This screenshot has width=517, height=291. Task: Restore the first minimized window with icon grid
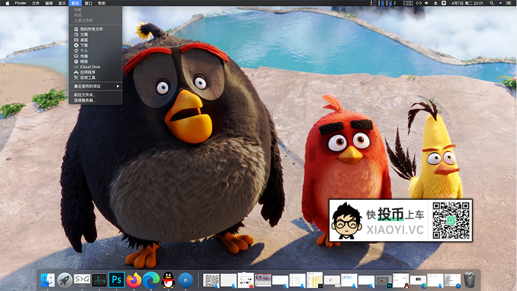pyautogui.click(x=211, y=281)
